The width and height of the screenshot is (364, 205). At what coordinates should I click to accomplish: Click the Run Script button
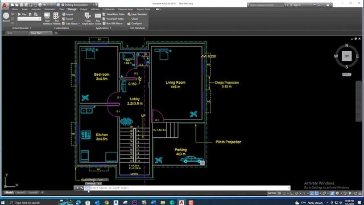pyautogui.click(x=98, y=19)
